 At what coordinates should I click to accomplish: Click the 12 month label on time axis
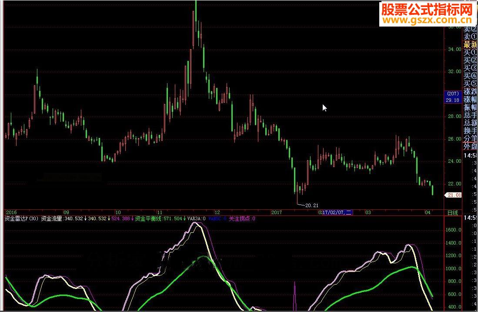coord(217,212)
